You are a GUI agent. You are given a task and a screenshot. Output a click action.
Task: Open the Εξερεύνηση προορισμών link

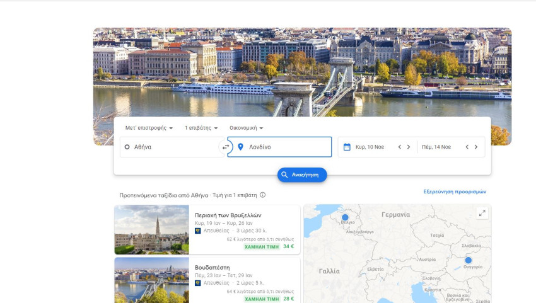point(455,192)
